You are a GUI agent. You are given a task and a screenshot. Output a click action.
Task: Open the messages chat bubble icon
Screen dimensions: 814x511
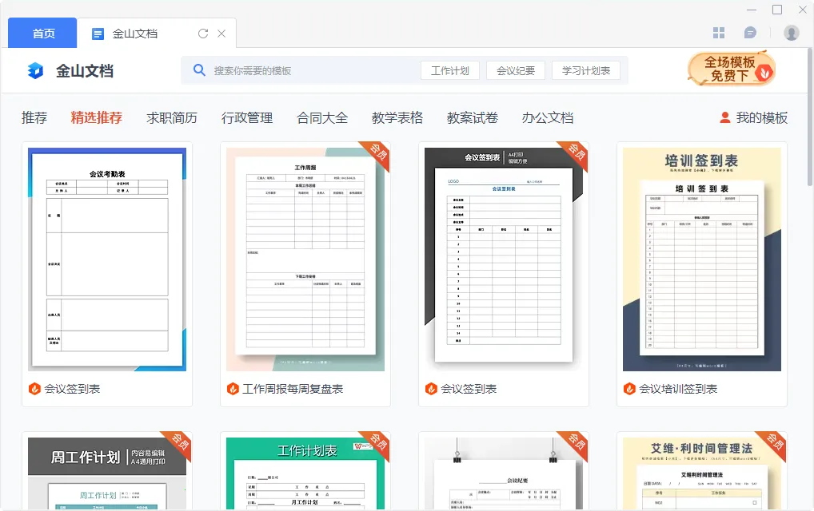tap(750, 33)
